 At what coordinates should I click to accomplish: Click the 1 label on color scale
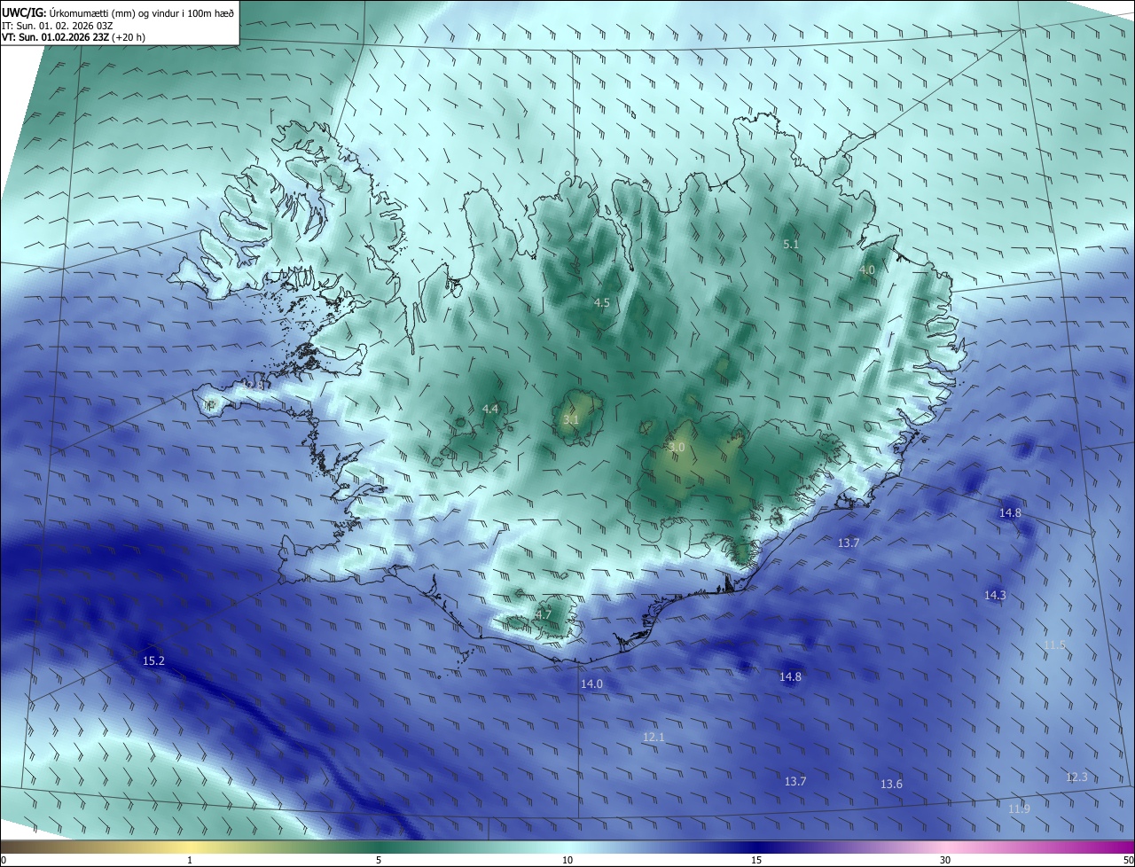[x=190, y=860]
